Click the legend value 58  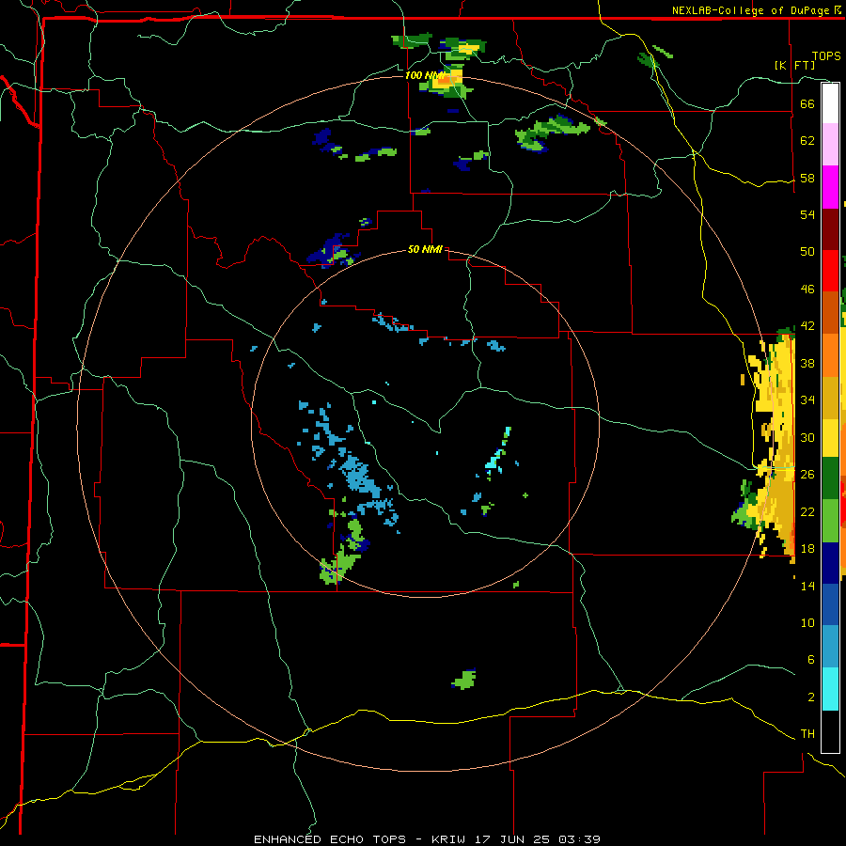coord(807,178)
